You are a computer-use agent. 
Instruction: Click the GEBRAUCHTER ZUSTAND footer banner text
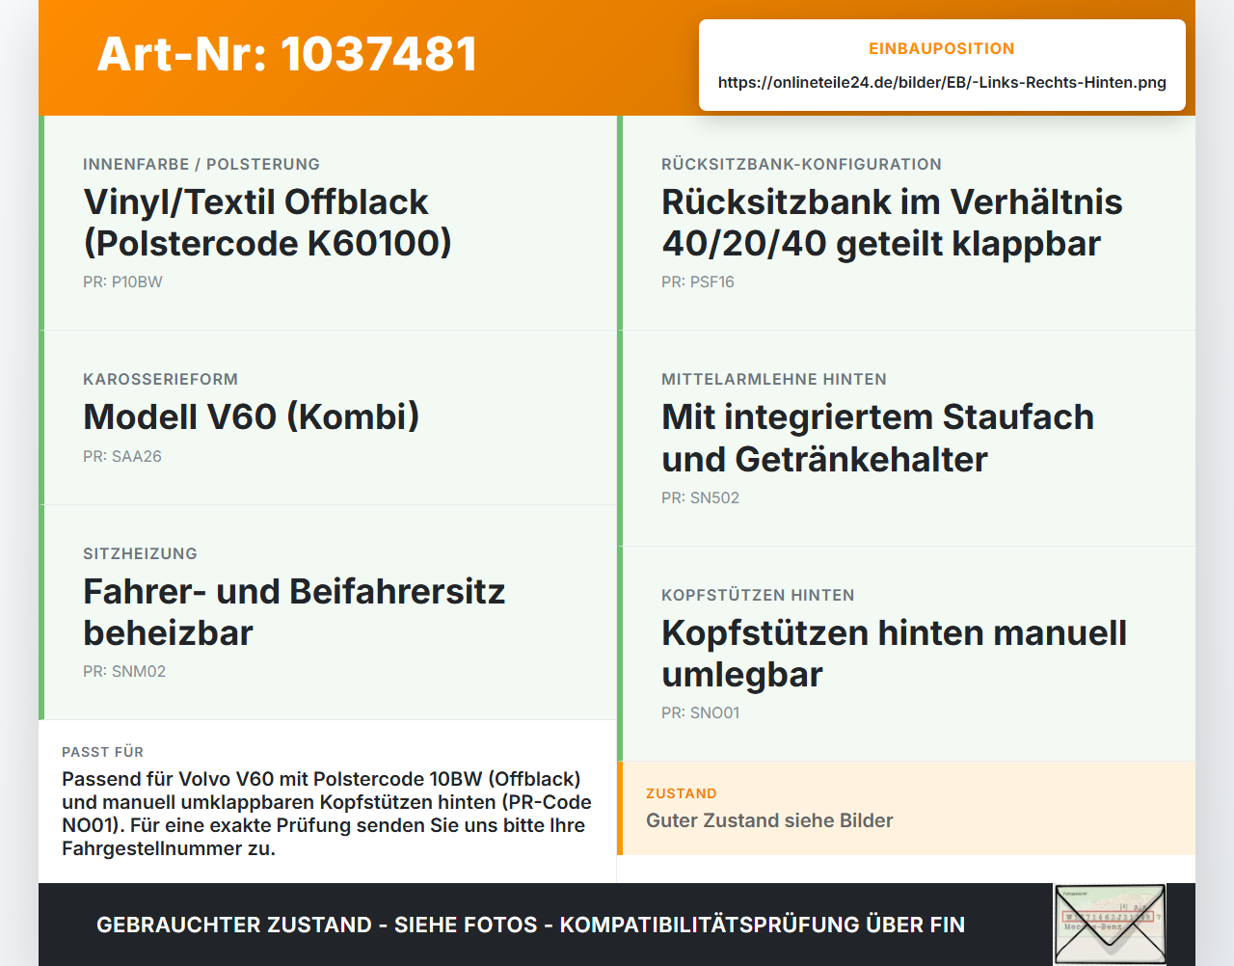pos(530,925)
